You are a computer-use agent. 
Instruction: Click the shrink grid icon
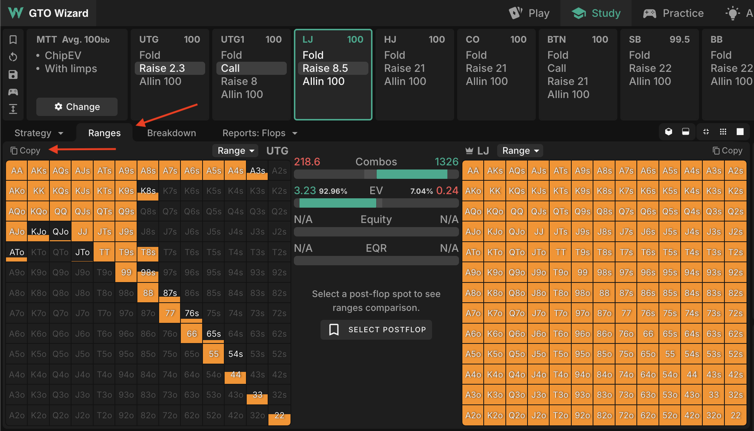[x=706, y=132]
